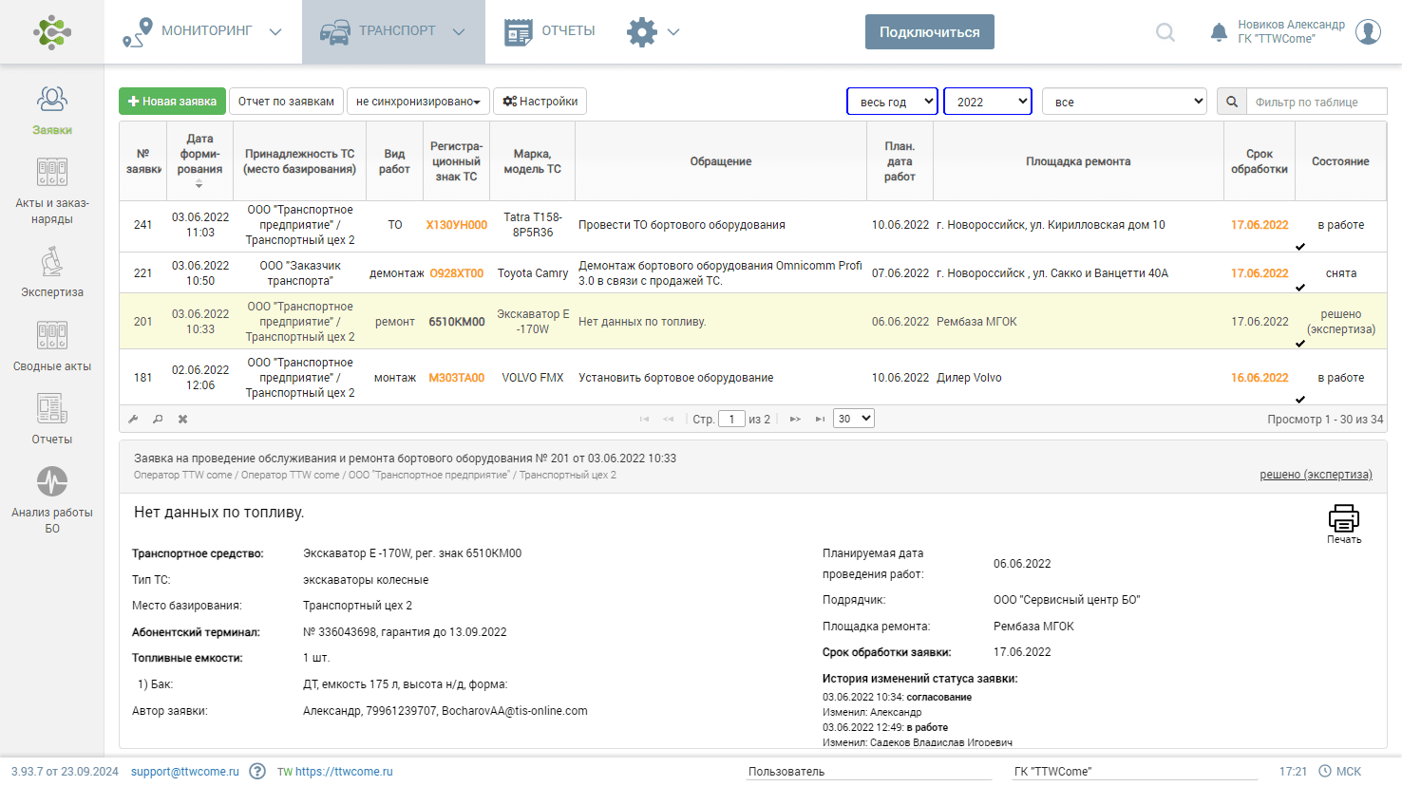Click the help question mark icon

tap(257, 771)
